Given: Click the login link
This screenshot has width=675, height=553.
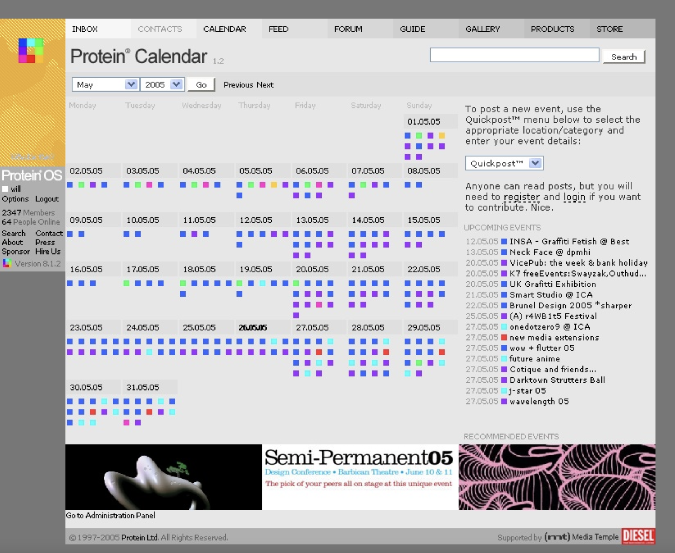Looking at the screenshot, I should point(574,197).
